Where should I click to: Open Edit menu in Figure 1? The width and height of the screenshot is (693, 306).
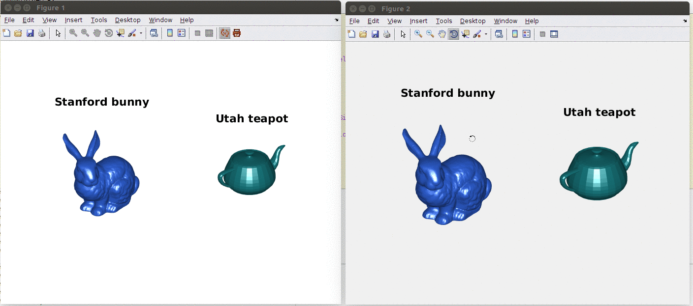point(28,20)
